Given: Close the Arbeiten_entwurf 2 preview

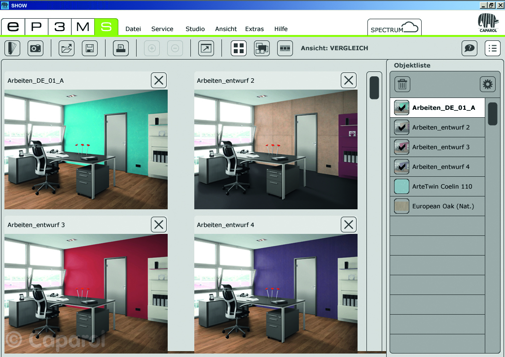Looking at the screenshot, I should [349, 80].
